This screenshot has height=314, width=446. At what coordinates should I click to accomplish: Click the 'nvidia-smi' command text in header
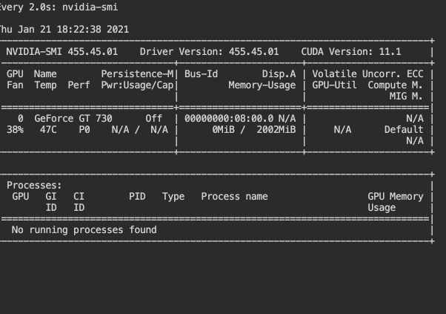coord(90,7)
